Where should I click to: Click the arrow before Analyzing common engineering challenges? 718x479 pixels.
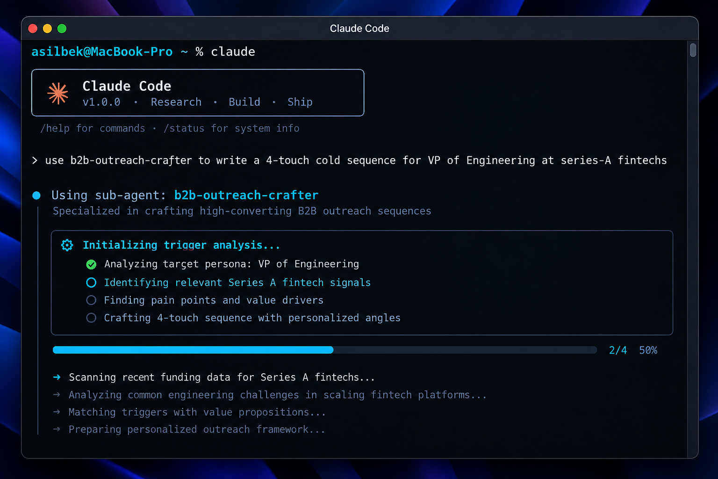tap(57, 395)
